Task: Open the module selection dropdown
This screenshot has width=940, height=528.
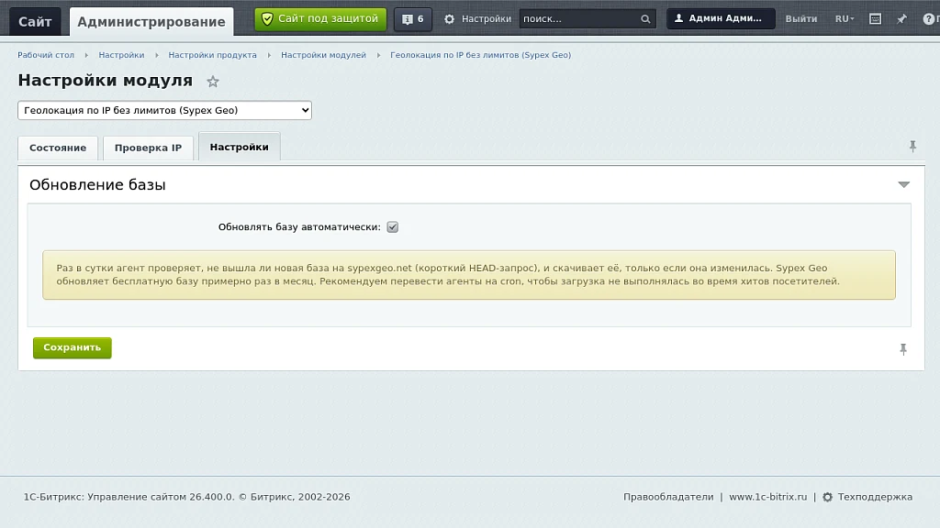Action: pyautogui.click(x=165, y=110)
